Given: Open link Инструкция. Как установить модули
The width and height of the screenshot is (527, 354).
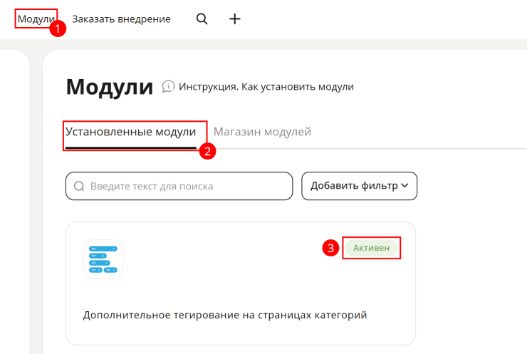Looking at the screenshot, I should tap(266, 87).
